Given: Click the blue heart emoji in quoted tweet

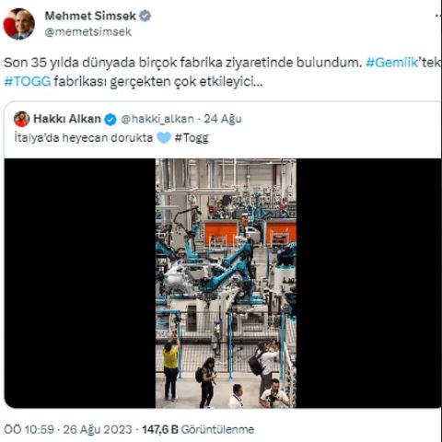Looking at the screenshot, I should pyautogui.click(x=164, y=138).
